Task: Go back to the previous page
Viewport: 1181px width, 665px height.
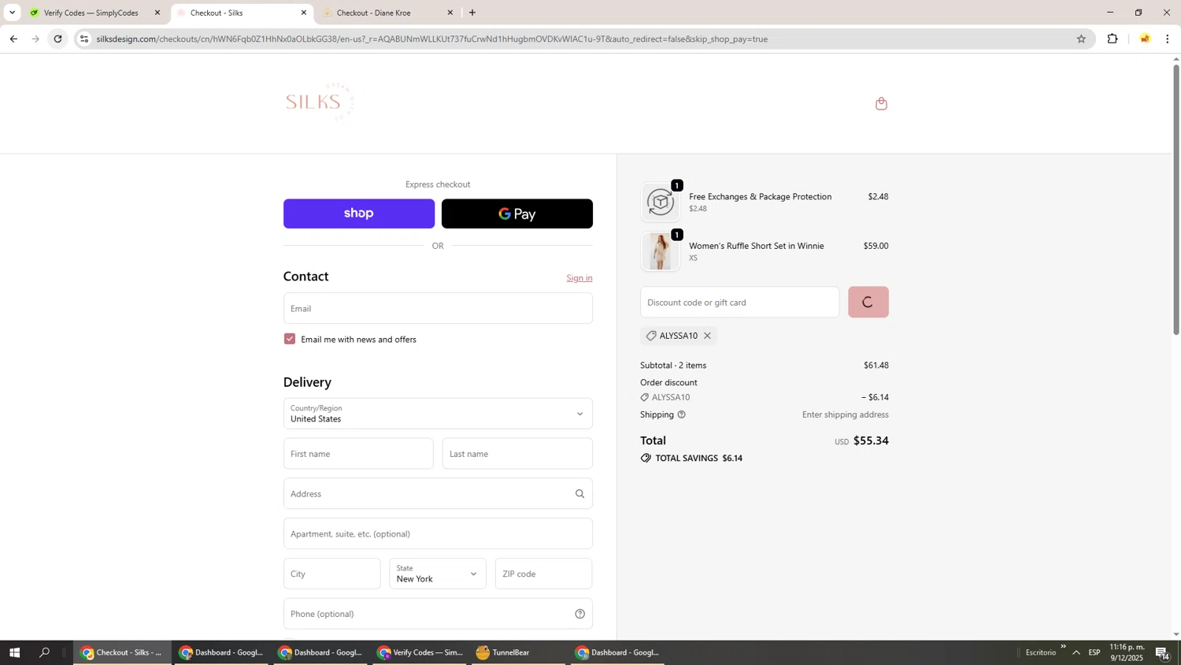Action: pos(13,39)
